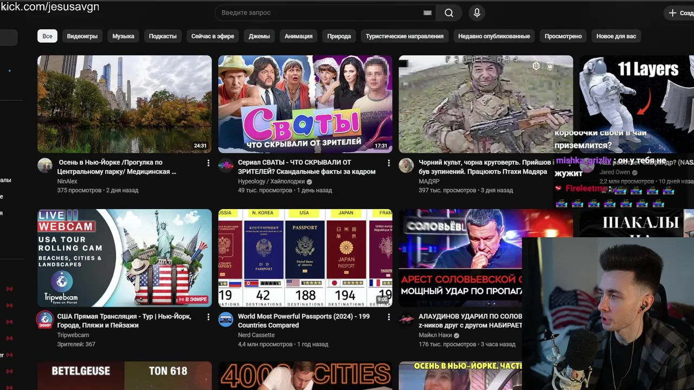Open options menu for Central Park walk video
The height and width of the screenshot is (390, 694).
click(x=208, y=163)
